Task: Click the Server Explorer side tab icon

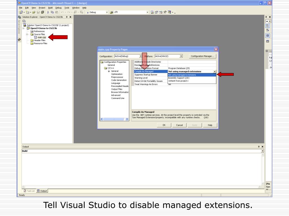Action: coord(19,17)
